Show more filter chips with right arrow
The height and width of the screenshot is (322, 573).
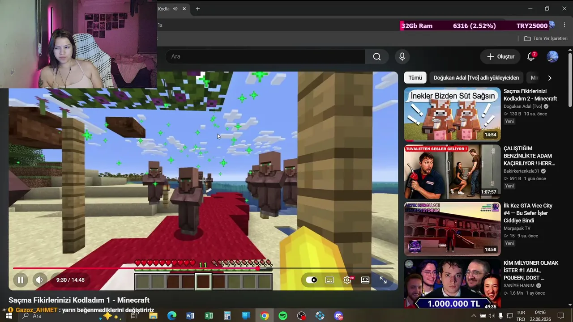tap(550, 78)
